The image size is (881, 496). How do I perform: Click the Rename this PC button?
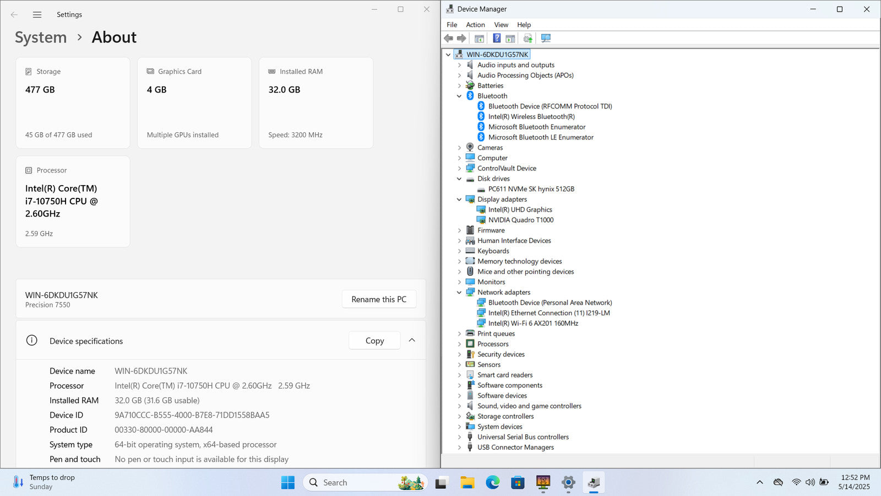point(379,299)
